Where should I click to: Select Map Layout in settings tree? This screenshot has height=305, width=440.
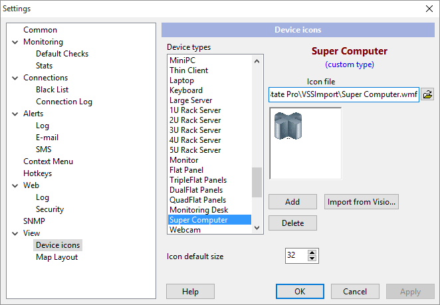pyautogui.click(x=56, y=257)
